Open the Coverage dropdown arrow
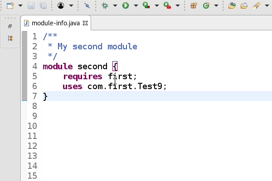Image resolution: width=272 pixels, height=181 pixels. pos(157,6)
